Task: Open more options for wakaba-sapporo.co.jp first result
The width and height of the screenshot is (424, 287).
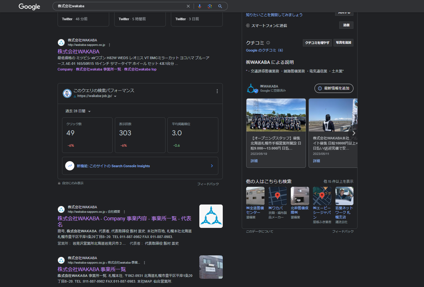Action: (109, 45)
